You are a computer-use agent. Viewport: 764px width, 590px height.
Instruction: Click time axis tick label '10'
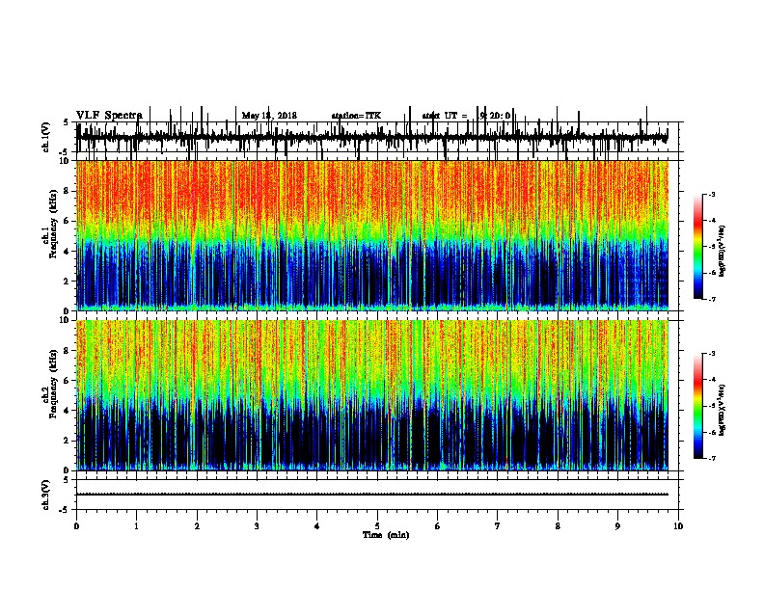[x=678, y=526]
